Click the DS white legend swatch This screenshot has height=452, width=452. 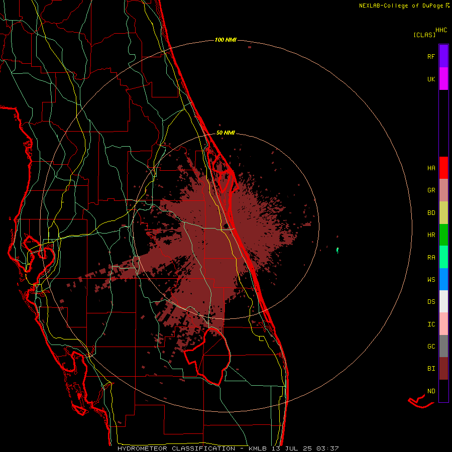point(443,301)
